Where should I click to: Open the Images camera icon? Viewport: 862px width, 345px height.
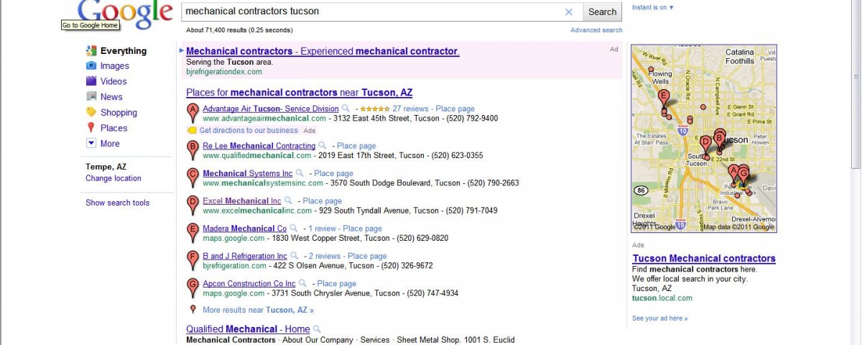(x=91, y=65)
